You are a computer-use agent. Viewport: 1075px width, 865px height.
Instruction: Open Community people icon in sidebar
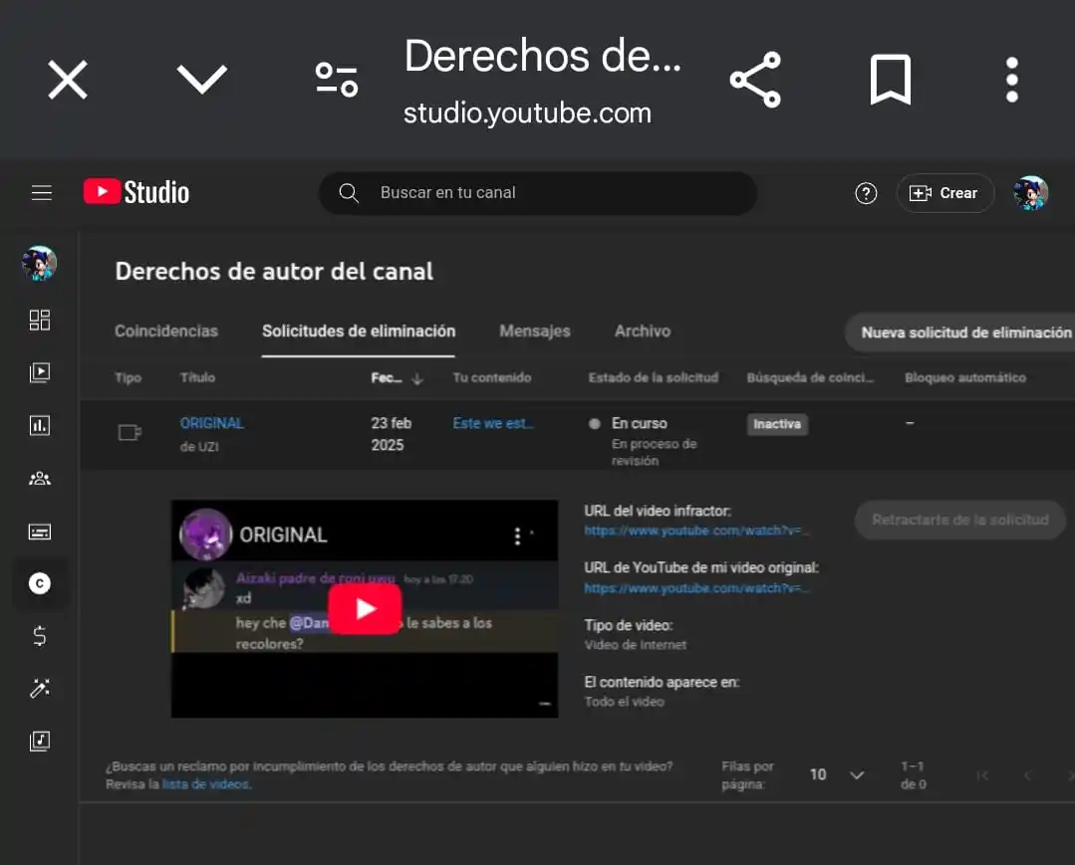40,478
